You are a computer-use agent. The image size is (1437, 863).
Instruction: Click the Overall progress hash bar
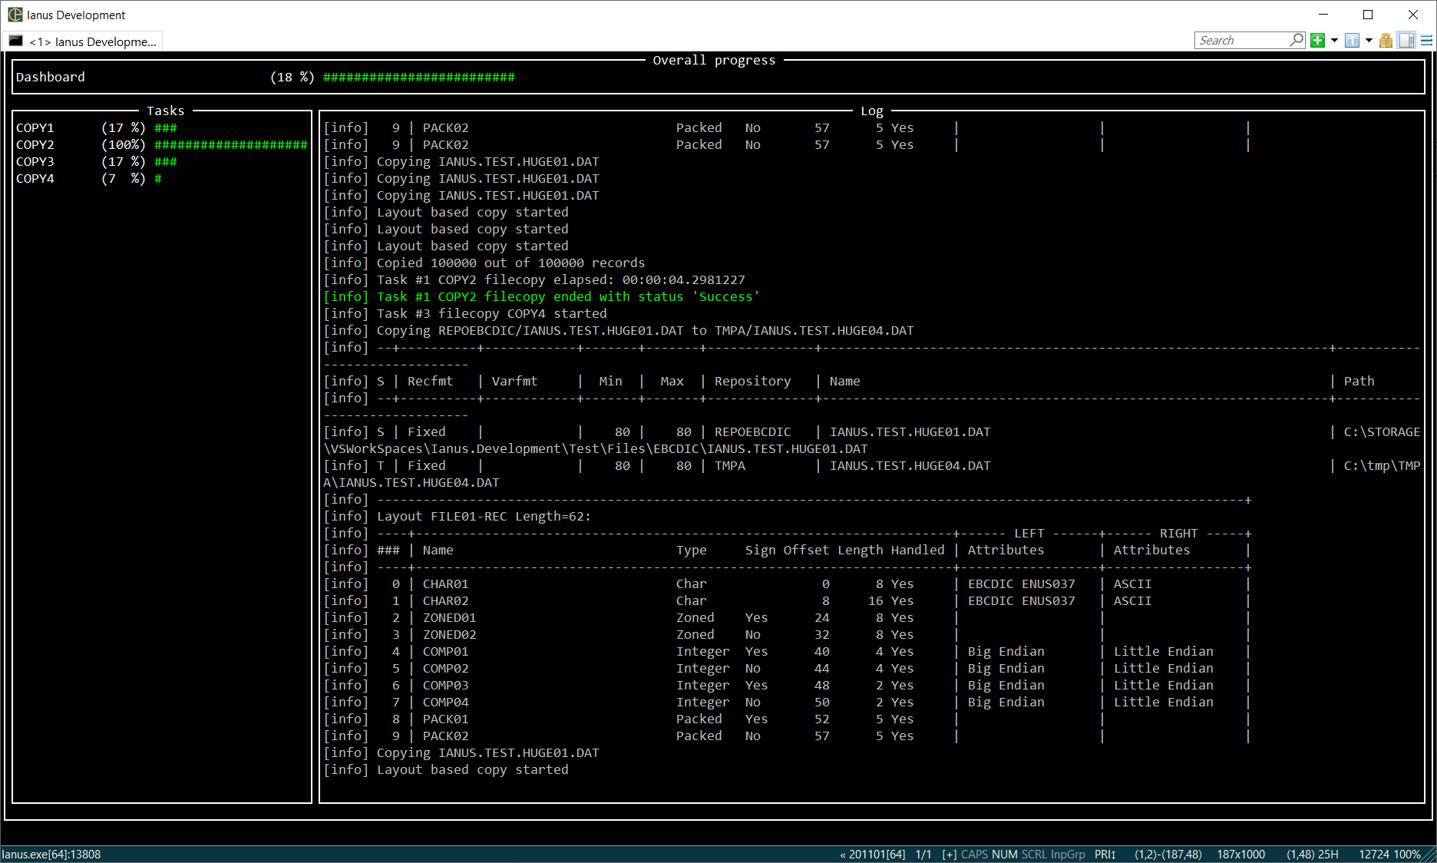pyautogui.click(x=419, y=77)
